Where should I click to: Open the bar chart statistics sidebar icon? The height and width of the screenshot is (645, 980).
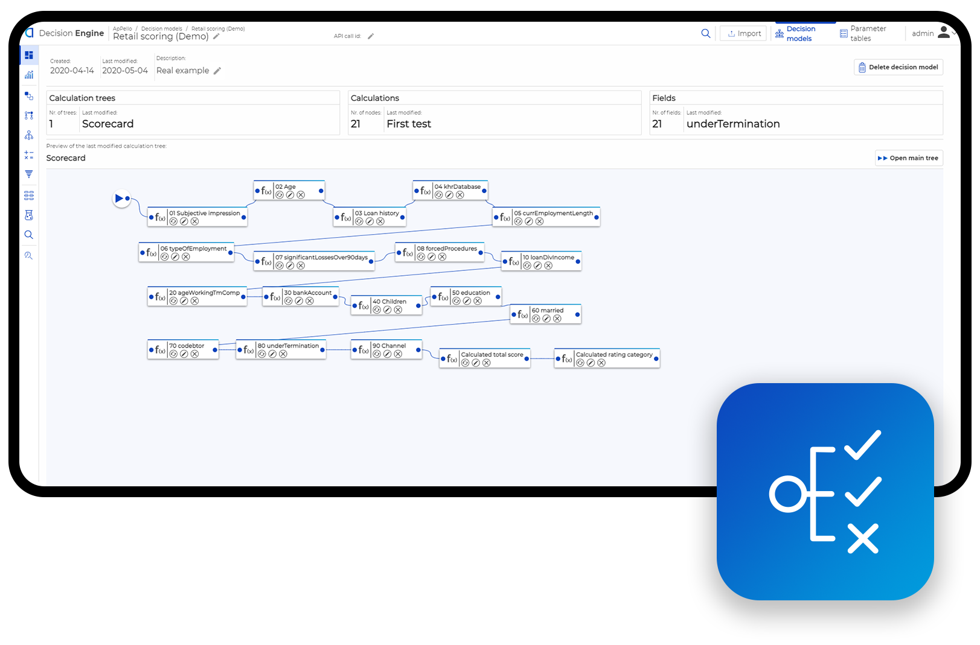(x=28, y=75)
